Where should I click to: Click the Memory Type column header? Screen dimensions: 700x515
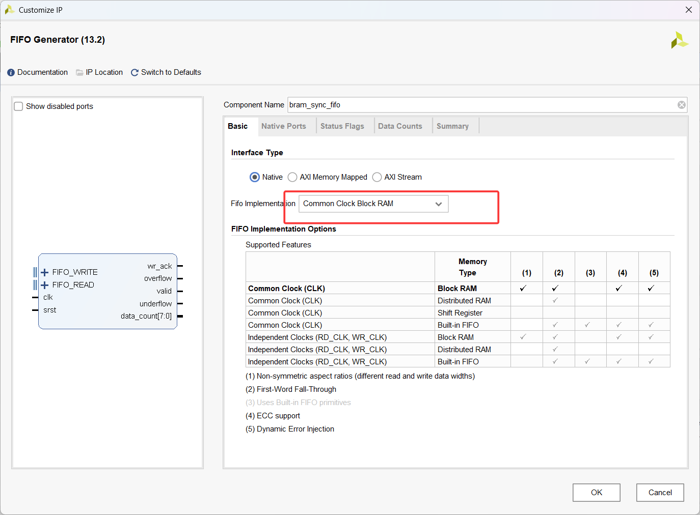pos(473,267)
